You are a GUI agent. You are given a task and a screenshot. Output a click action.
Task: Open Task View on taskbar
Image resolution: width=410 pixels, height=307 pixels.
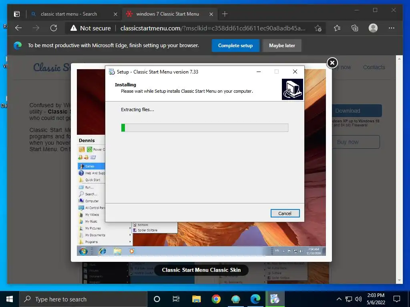pyautogui.click(x=176, y=299)
